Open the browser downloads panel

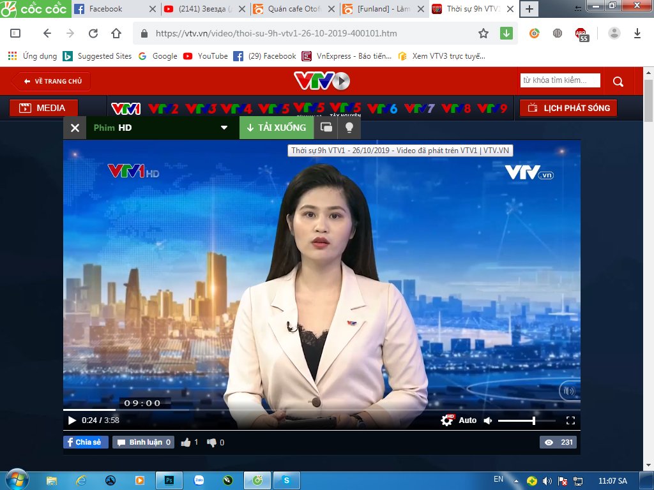(637, 33)
